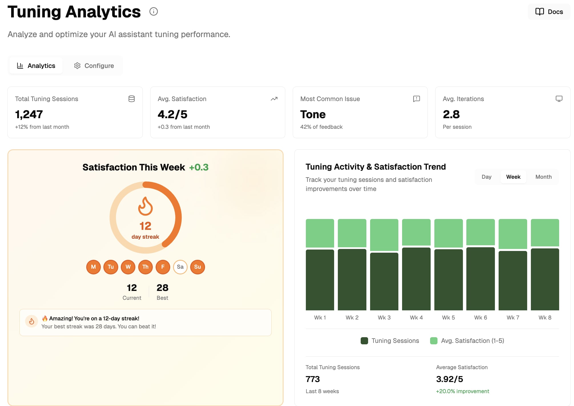574x406 pixels.
Task: Click the database icon on Total Tuning Sessions card
Action: (131, 99)
